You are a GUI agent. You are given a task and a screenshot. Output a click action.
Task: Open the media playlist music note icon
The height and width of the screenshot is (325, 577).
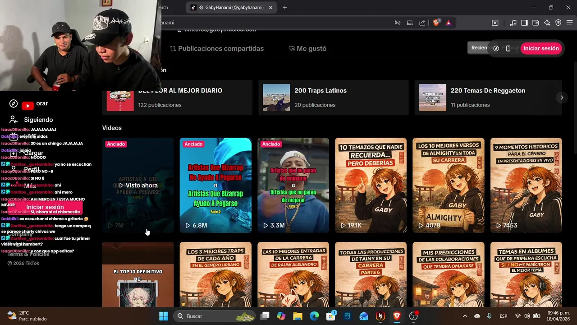point(513,23)
